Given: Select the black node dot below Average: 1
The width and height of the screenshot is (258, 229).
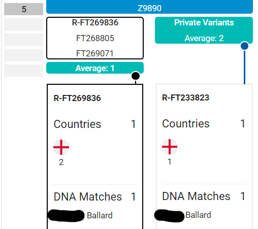Looking at the screenshot, I should [136, 76].
